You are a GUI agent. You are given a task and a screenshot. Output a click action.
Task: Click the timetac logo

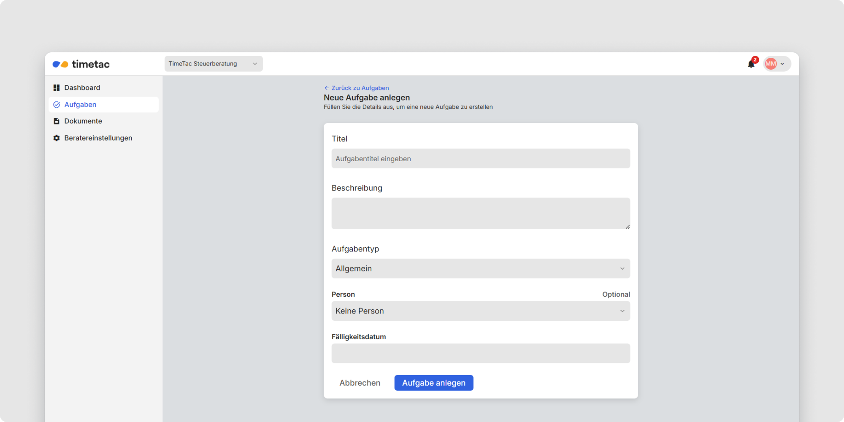[81, 64]
